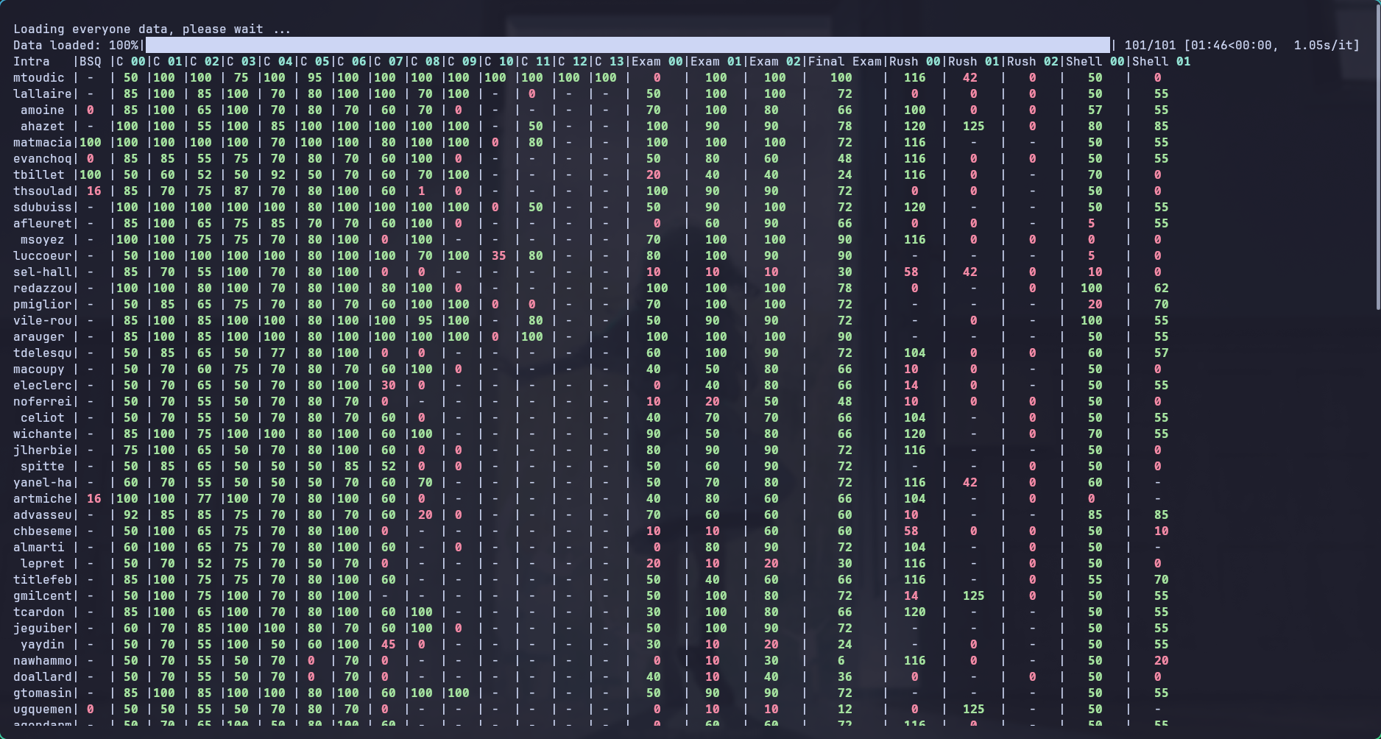
Task: Click the username 'eleclerc'
Action: pyautogui.click(x=43, y=385)
